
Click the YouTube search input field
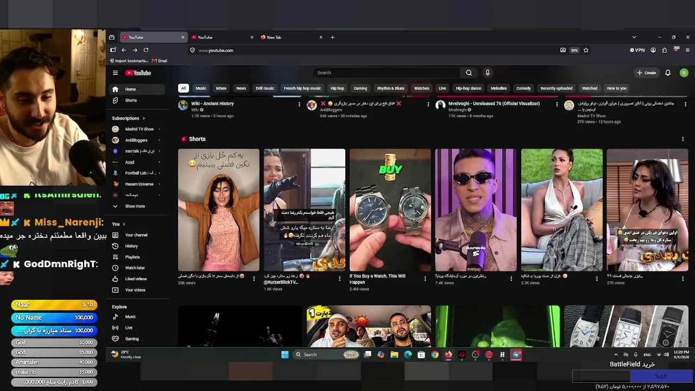click(x=387, y=73)
